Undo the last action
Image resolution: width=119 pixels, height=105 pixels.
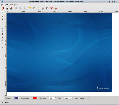pos(30,8)
